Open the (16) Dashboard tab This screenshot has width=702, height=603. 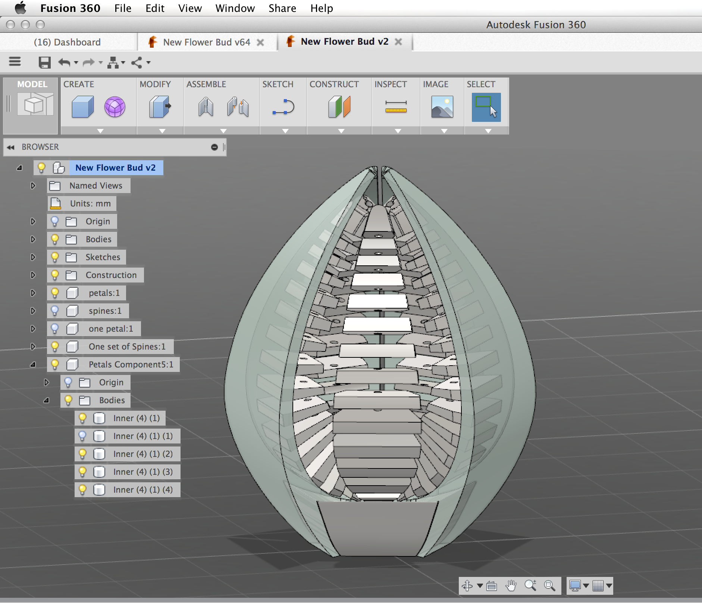pyautogui.click(x=67, y=42)
